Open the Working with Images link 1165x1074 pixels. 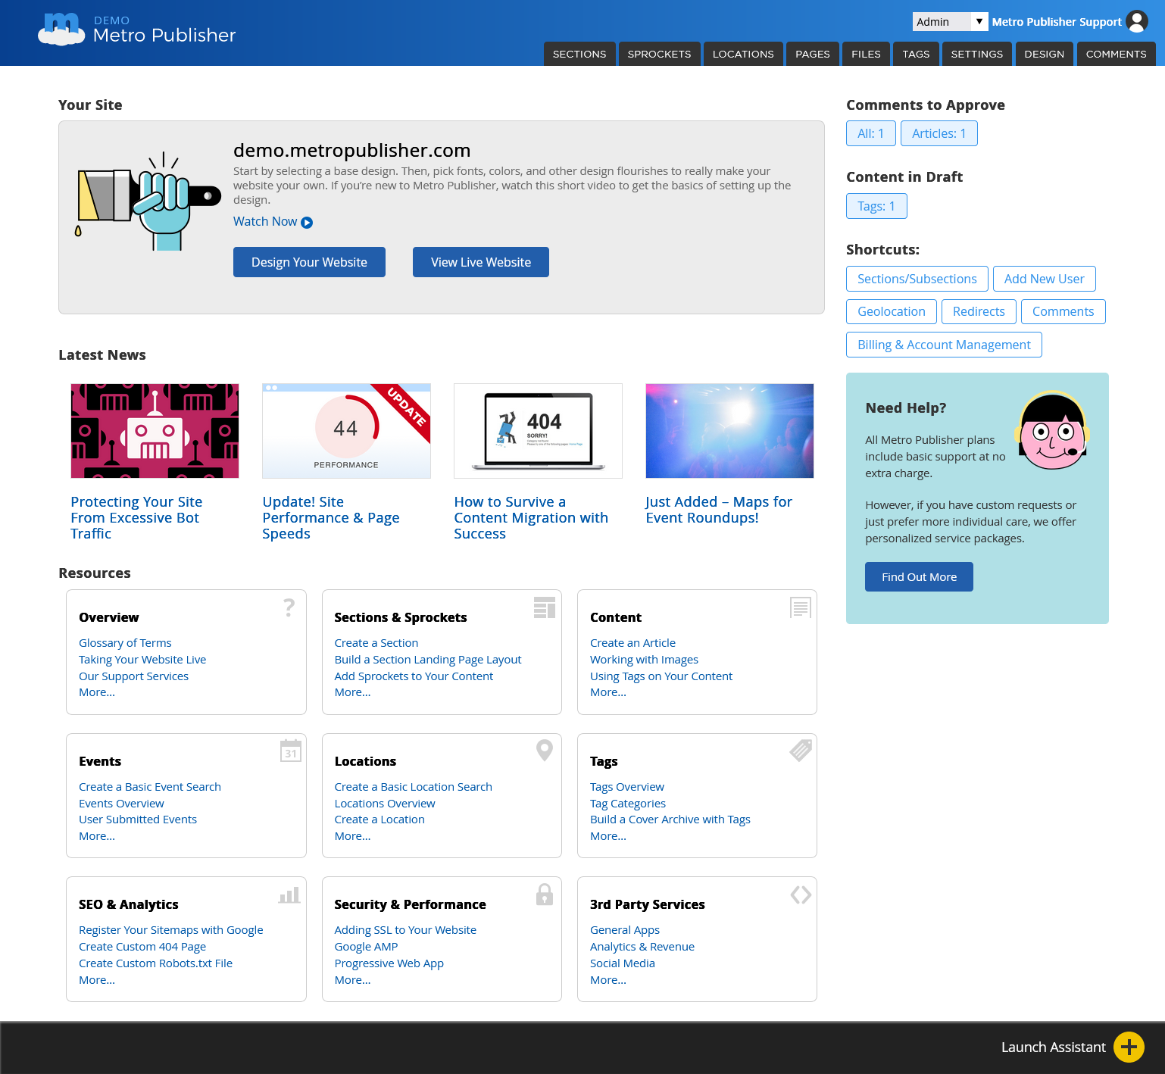(644, 660)
